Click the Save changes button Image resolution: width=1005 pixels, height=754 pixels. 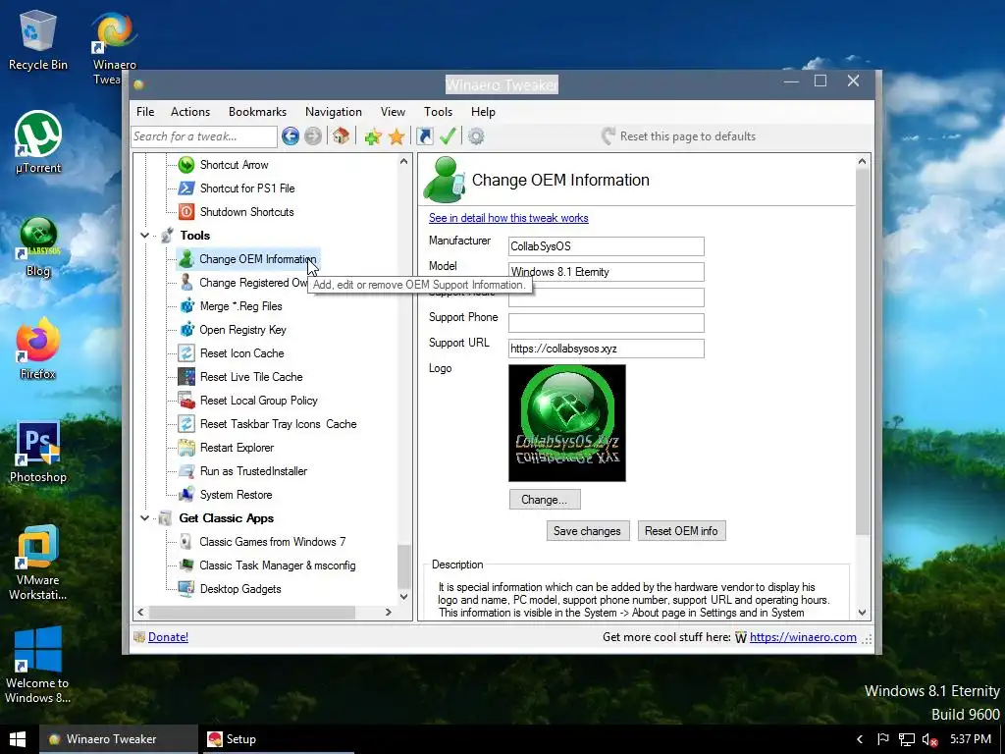click(x=588, y=531)
